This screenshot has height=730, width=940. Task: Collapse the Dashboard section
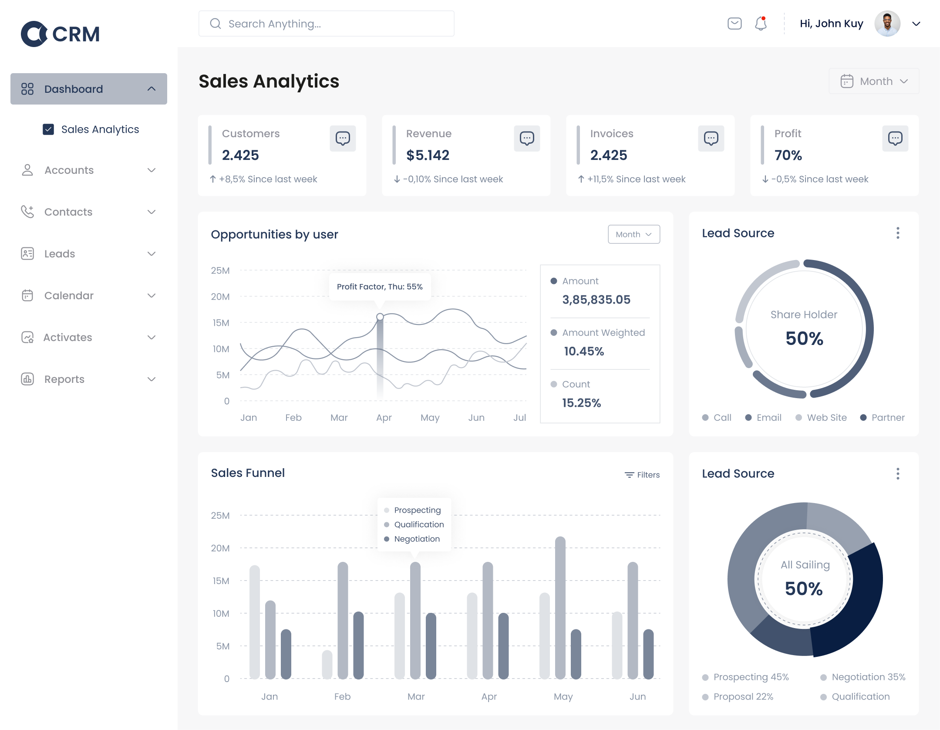[152, 88]
